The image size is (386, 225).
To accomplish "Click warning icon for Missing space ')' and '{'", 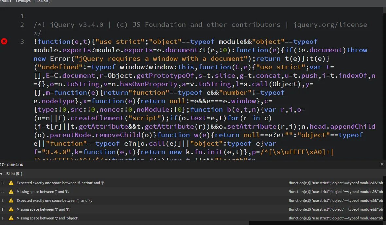I will [x=11, y=209].
